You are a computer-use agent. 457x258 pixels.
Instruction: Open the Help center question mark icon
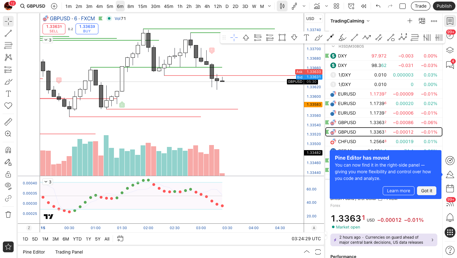[x=450, y=250]
